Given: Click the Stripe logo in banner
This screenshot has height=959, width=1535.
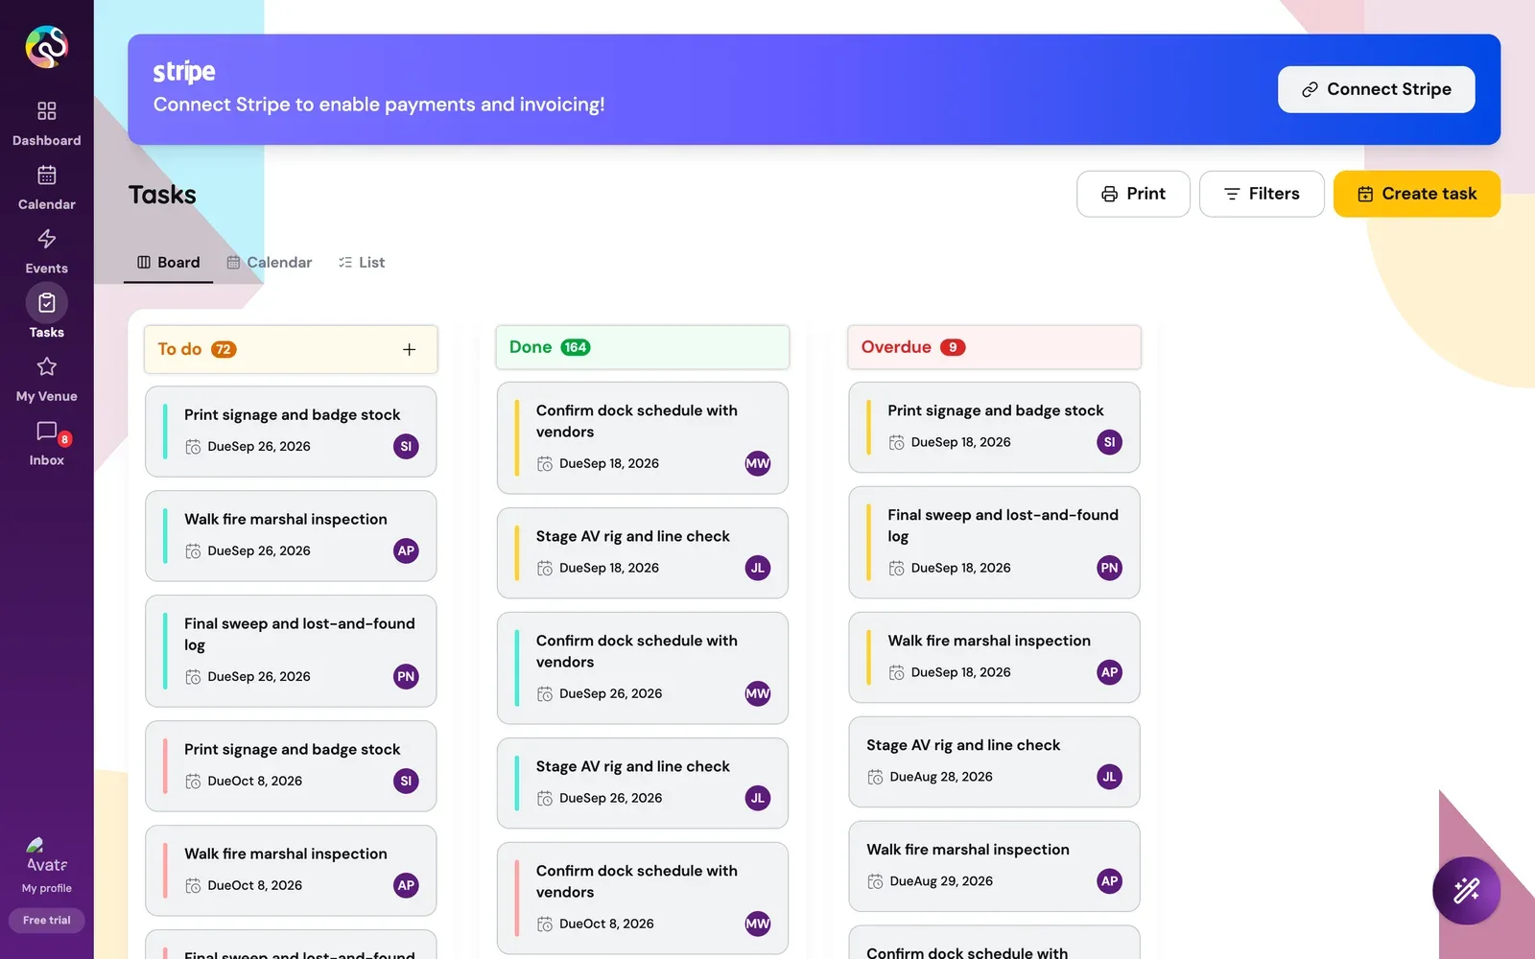Looking at the screenshot, I should coord(184,72).
